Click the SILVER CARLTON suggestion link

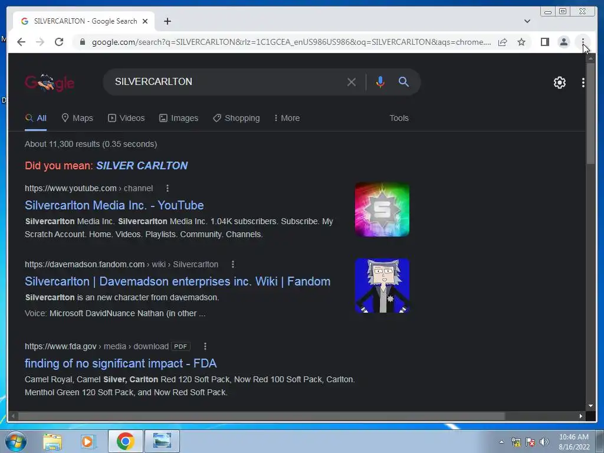[x=142, y=166]
